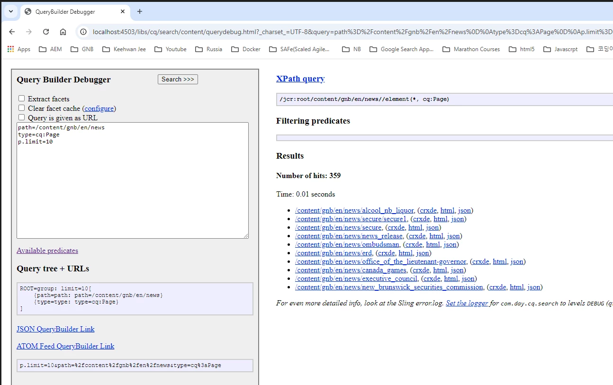Go to the browser home icon
The height and width of the screenshot is (385, 613).
pyautogui.click(x=63, y=32)
